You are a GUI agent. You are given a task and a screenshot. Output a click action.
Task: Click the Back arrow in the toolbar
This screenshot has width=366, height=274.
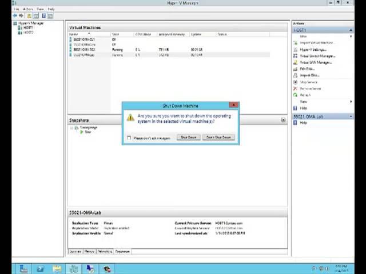pos(15,15)
